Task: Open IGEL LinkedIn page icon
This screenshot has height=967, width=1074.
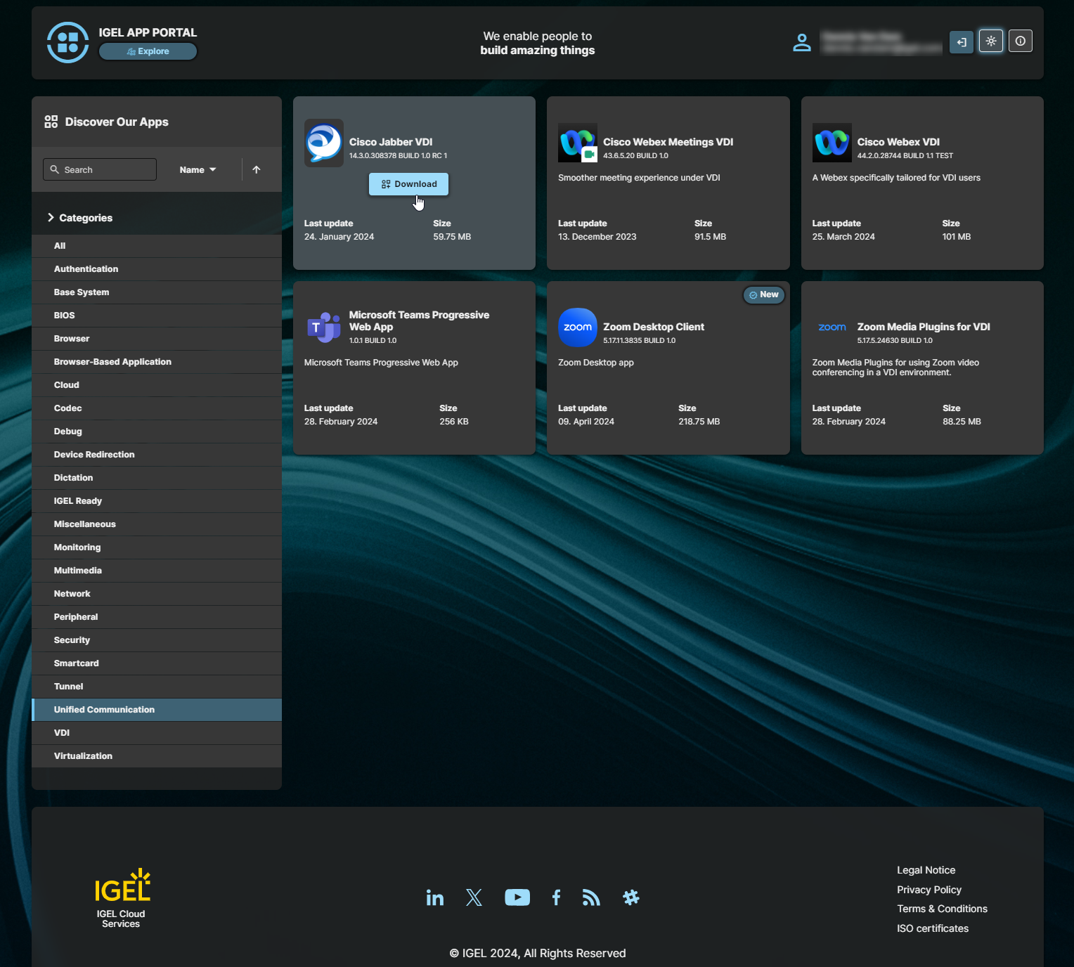Action: [x=434, y=897]
